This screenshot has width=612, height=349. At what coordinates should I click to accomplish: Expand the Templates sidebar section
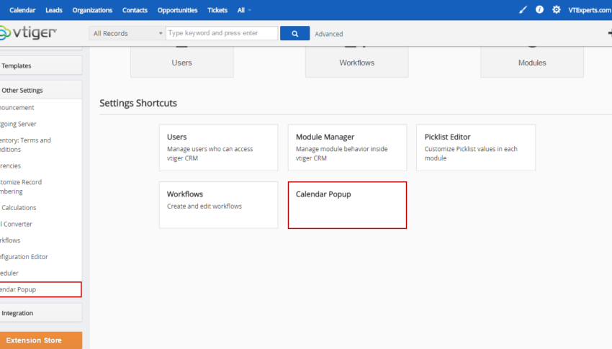coord(40,65)
